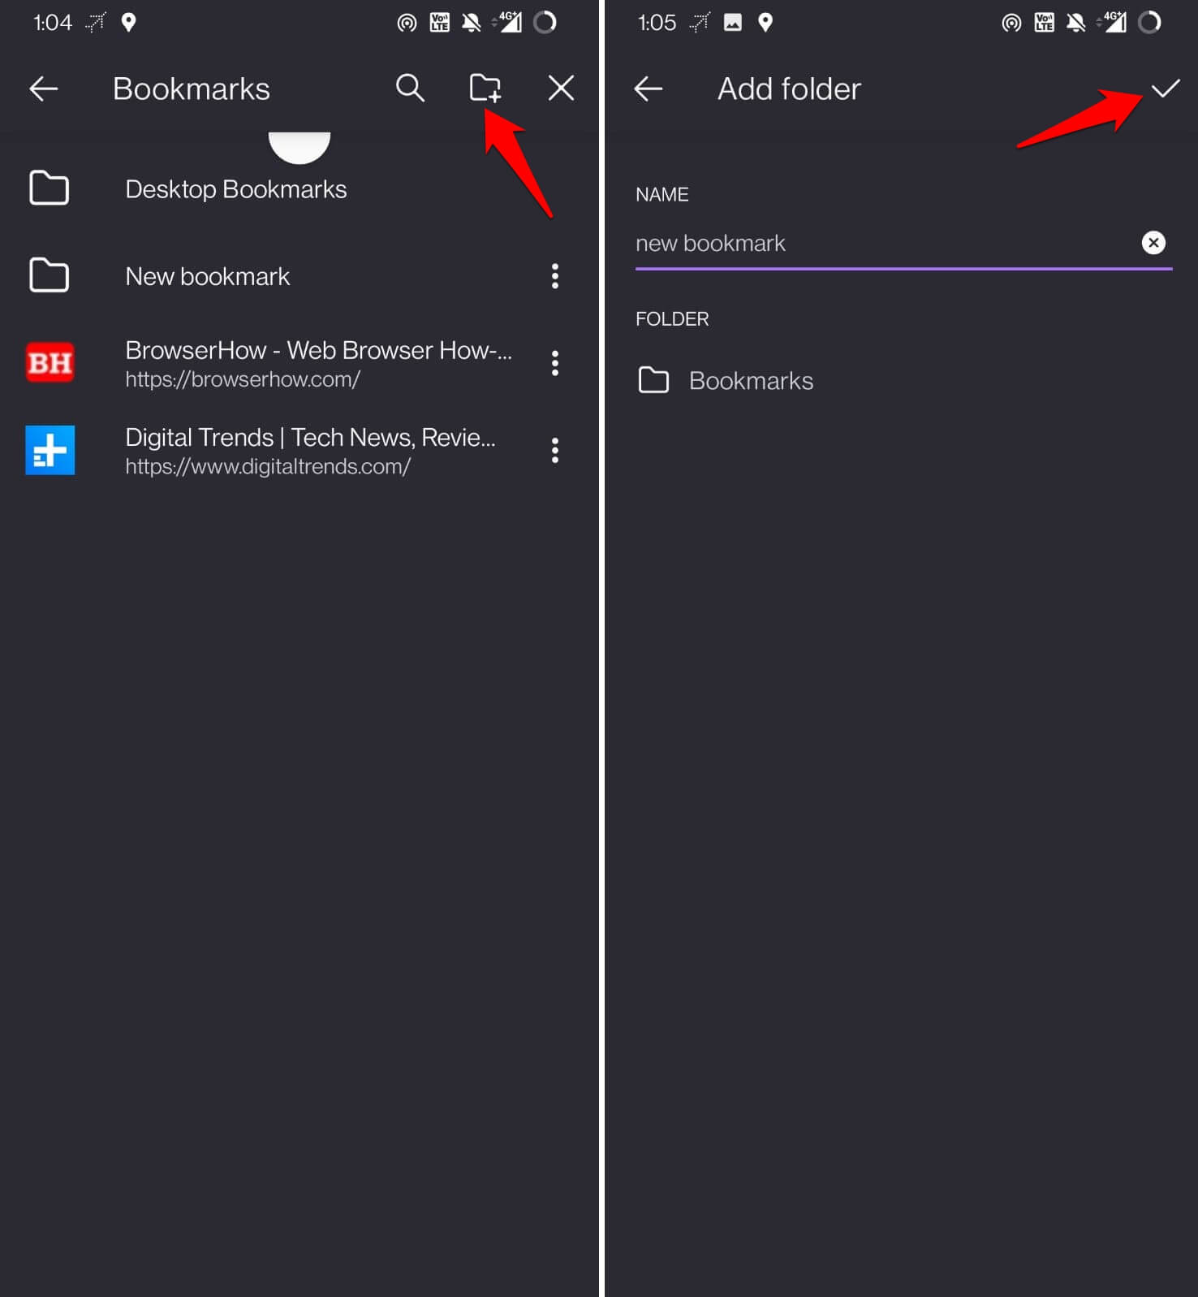The width and height of the screenshot is (1198, 1297).
Task: Tap the BH favicon of BrowserHow
Action: click(50, 362)
